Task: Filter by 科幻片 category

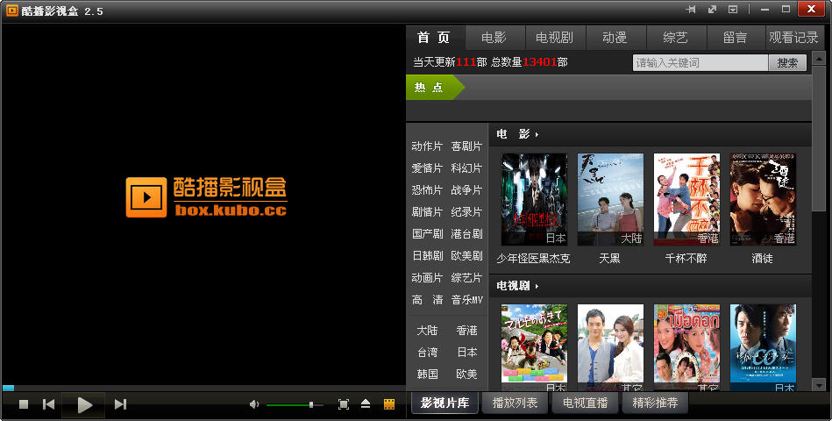Action: (x=466, y=168)
